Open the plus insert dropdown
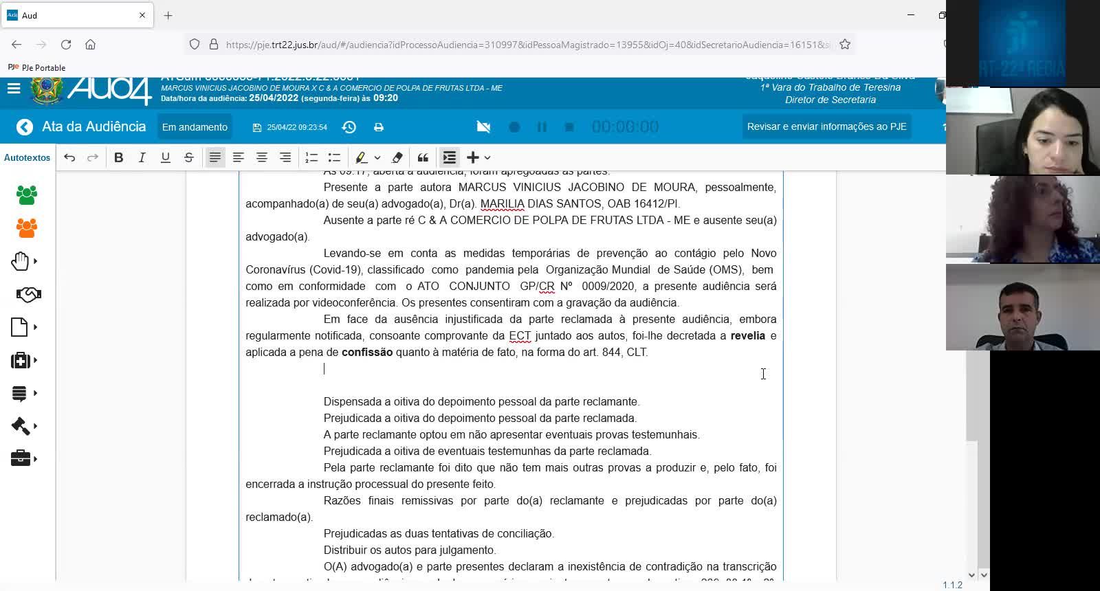This screenshot has height=591, width=1100. click(478, 157)
